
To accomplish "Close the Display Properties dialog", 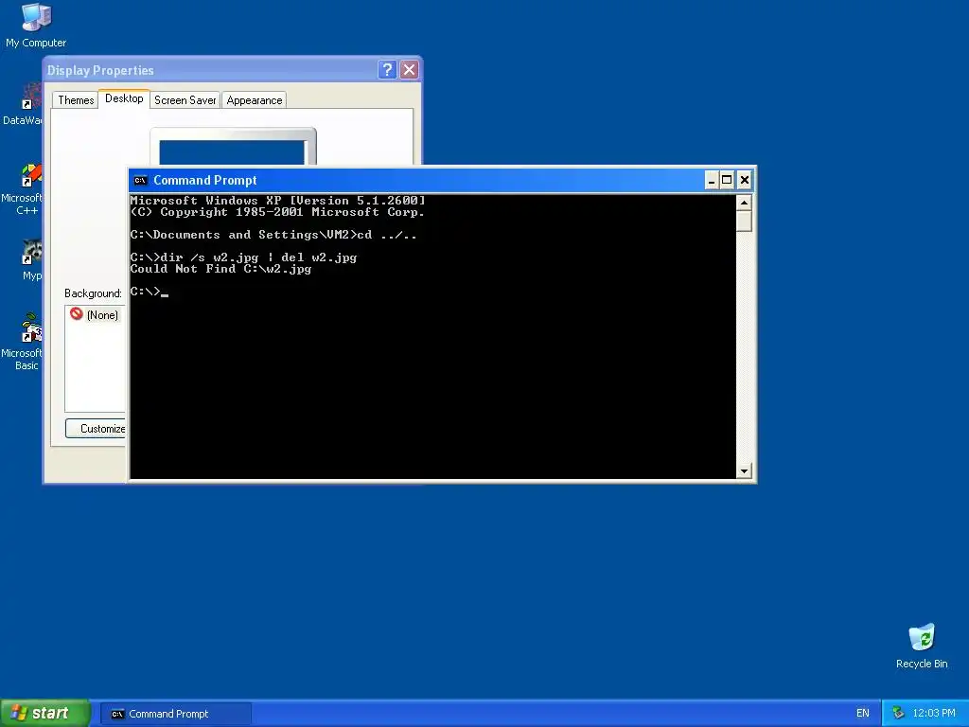I will tap(409, 70).
